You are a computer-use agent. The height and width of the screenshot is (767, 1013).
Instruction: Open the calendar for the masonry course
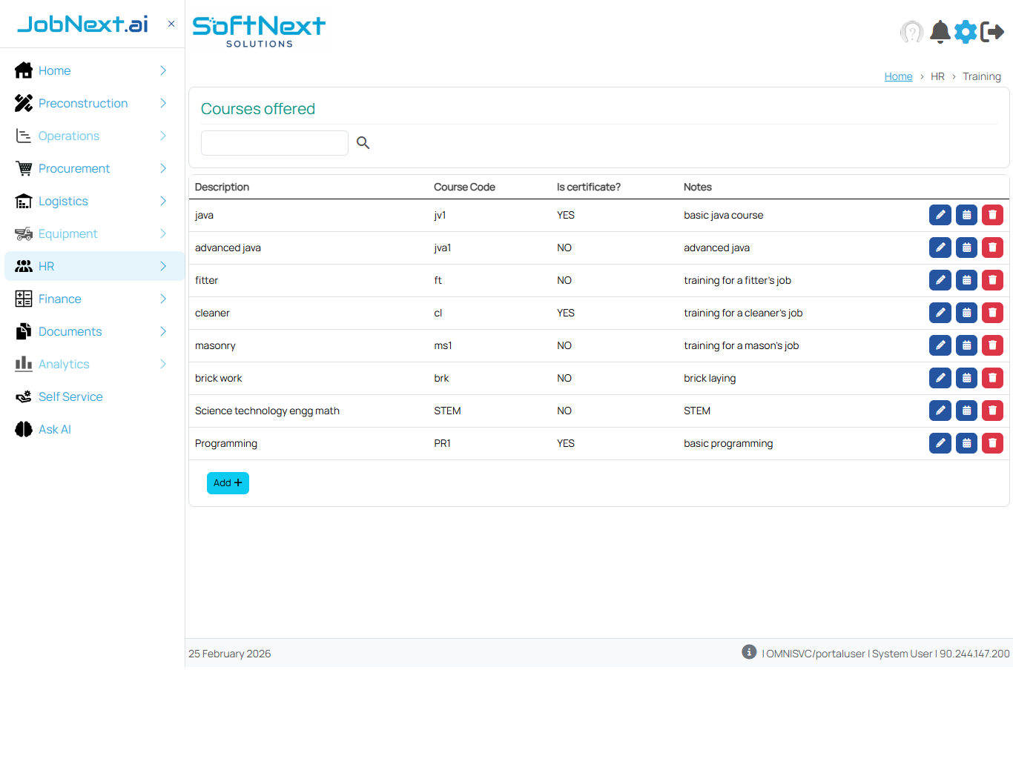(x=966, y=345)
